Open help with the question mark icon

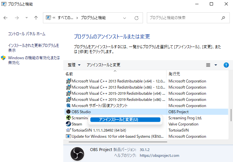point(226,65)
